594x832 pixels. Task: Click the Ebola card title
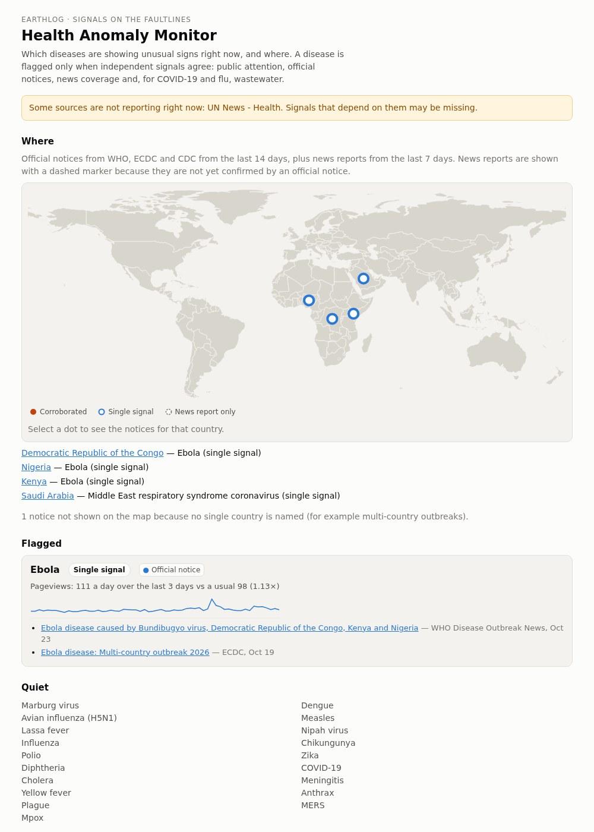coord(45,569)
